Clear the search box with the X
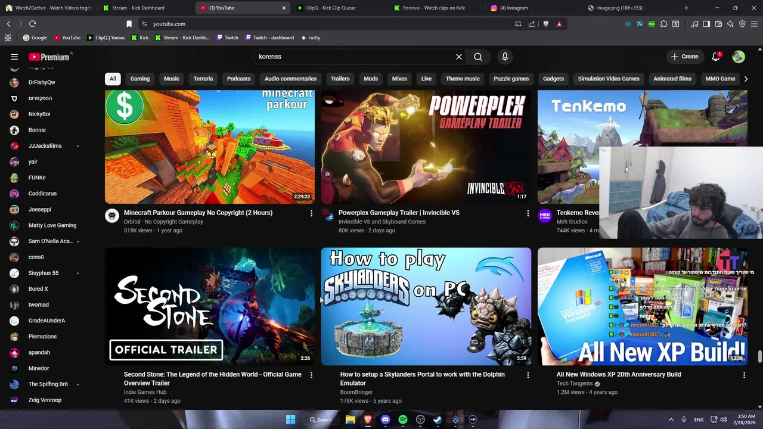This screenshot has width=763, height=429. click(459, 57)
